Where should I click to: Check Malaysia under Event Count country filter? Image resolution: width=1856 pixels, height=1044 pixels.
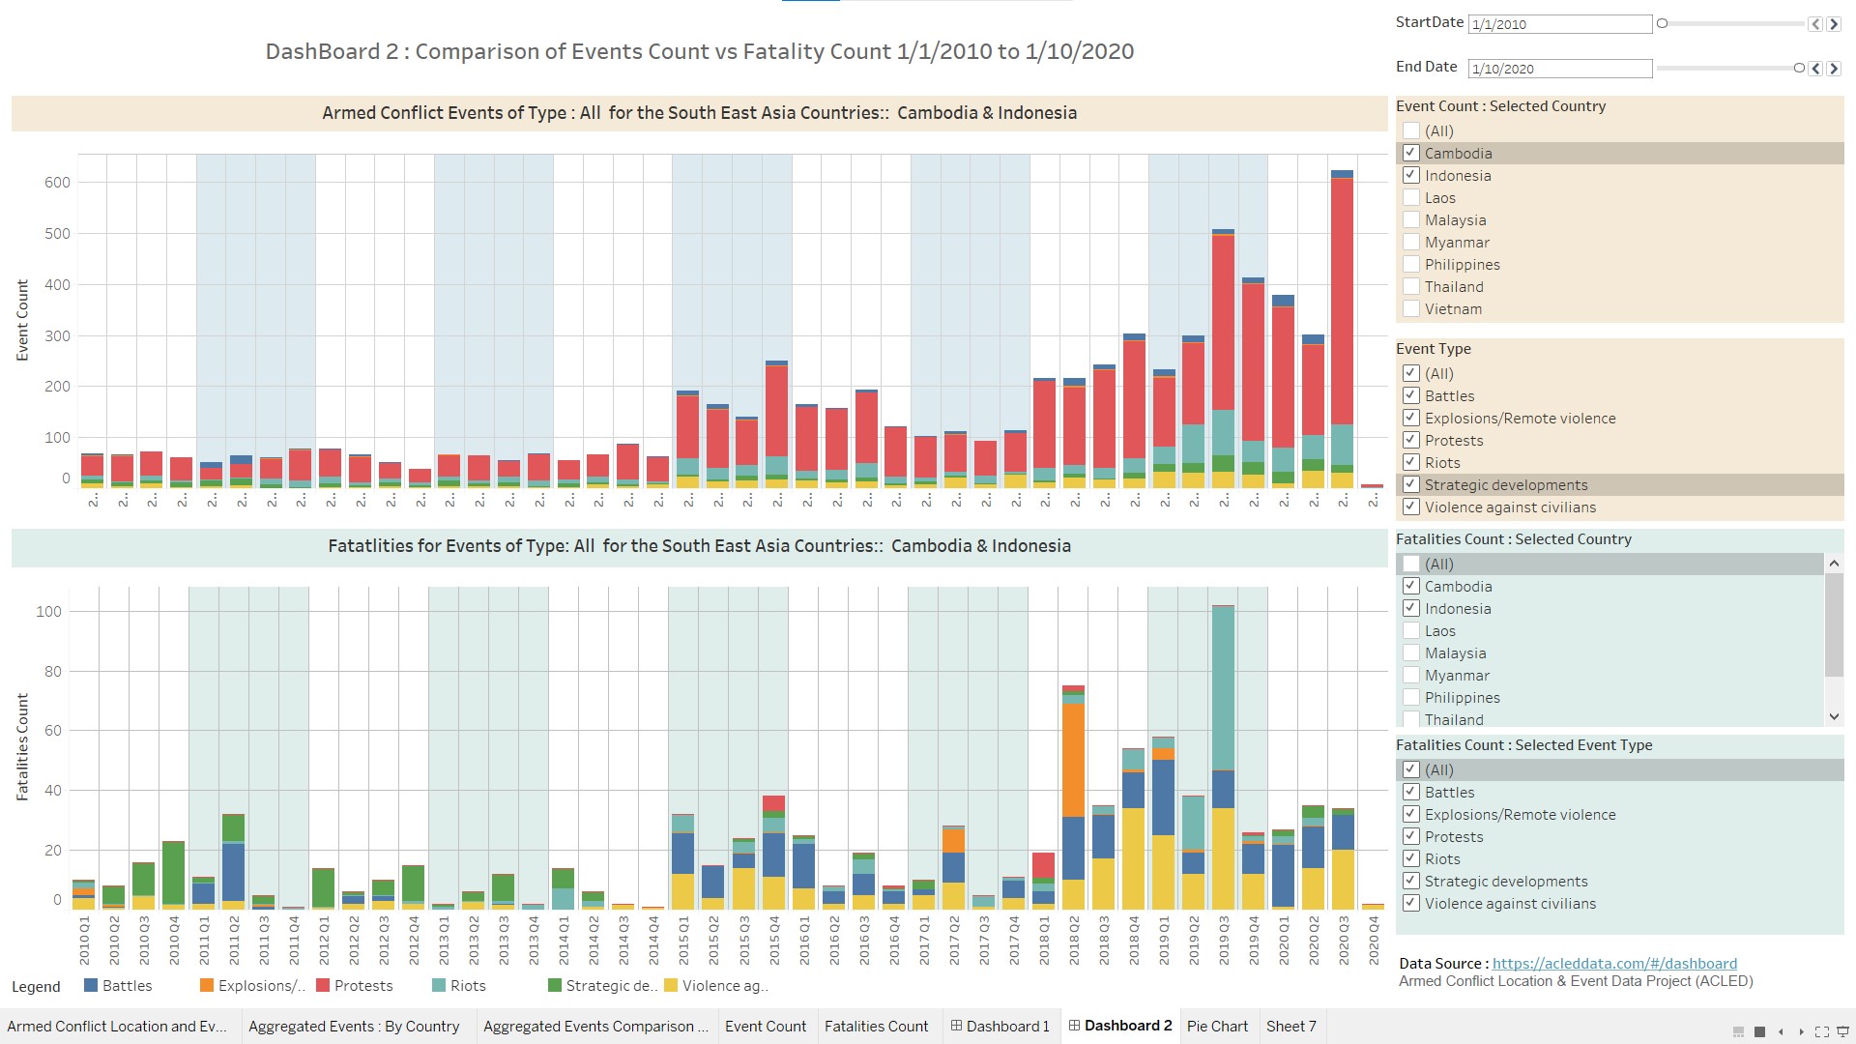tap(1411, 219)
